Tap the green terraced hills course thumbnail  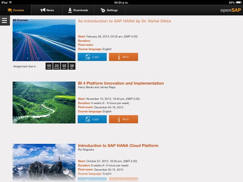tap(44, 102)
